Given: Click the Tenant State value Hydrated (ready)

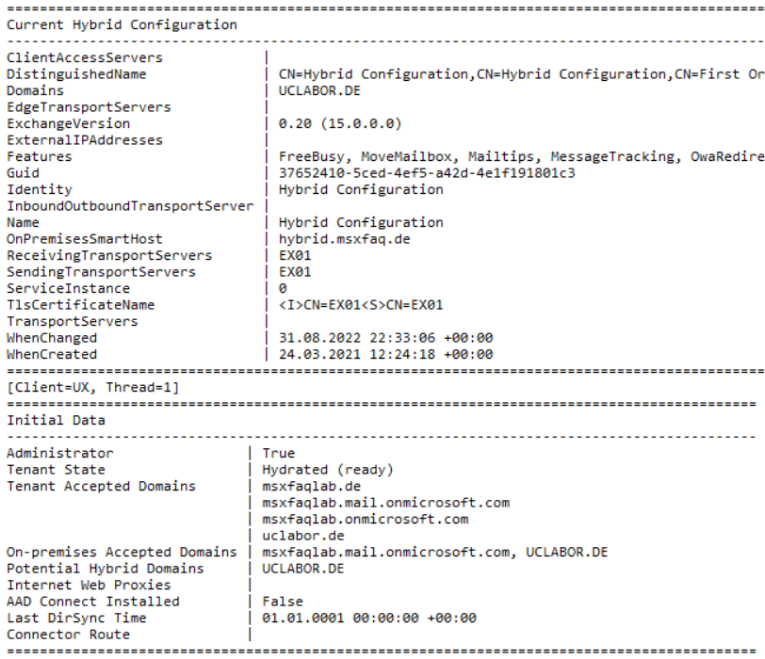Looking at the screenshot, I should tap(328, 470).
